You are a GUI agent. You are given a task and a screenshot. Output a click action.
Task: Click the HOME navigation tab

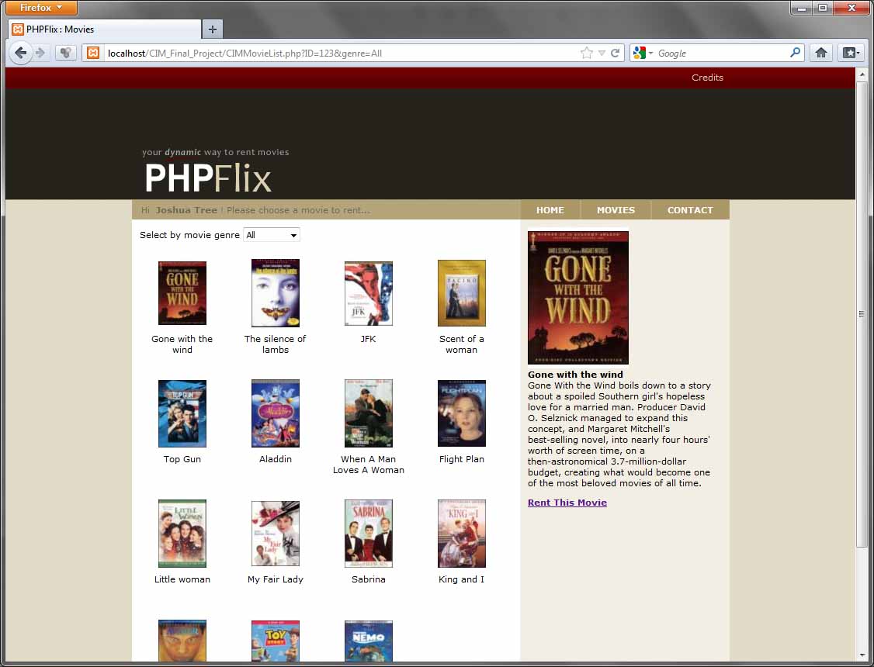point(550,210)
